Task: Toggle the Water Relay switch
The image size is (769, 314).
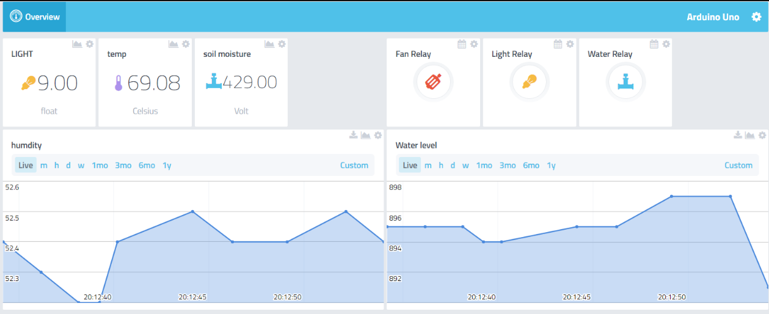Action: pyautogui.click(x=625, y=81)
